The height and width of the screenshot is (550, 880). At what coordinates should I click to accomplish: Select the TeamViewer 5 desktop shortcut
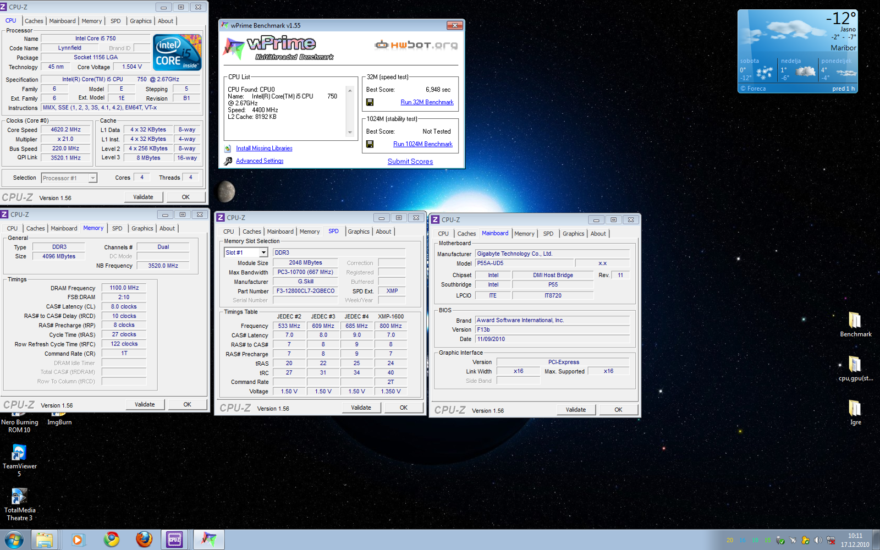[x=19, y=460]
